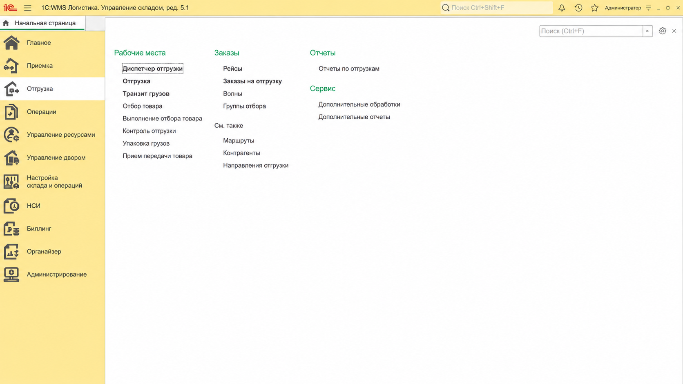Image resolution: width=683 pixels, height=384 pixels.
Task: Click the Рабочие места group heading
Action: [x=140, y=53]
